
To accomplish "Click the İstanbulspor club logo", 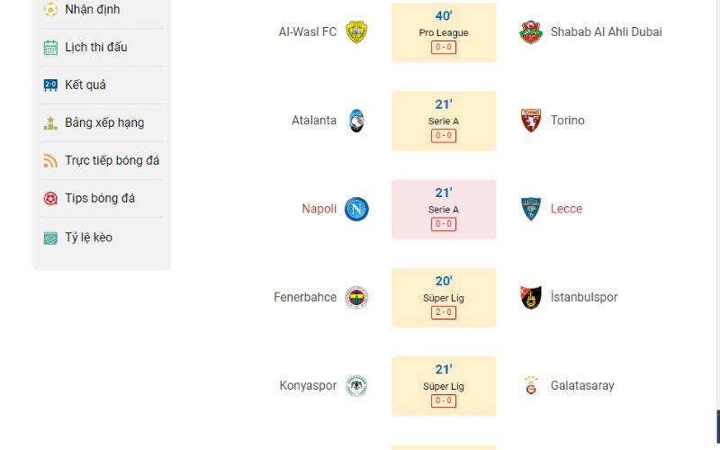I will (x=531, y=298).
